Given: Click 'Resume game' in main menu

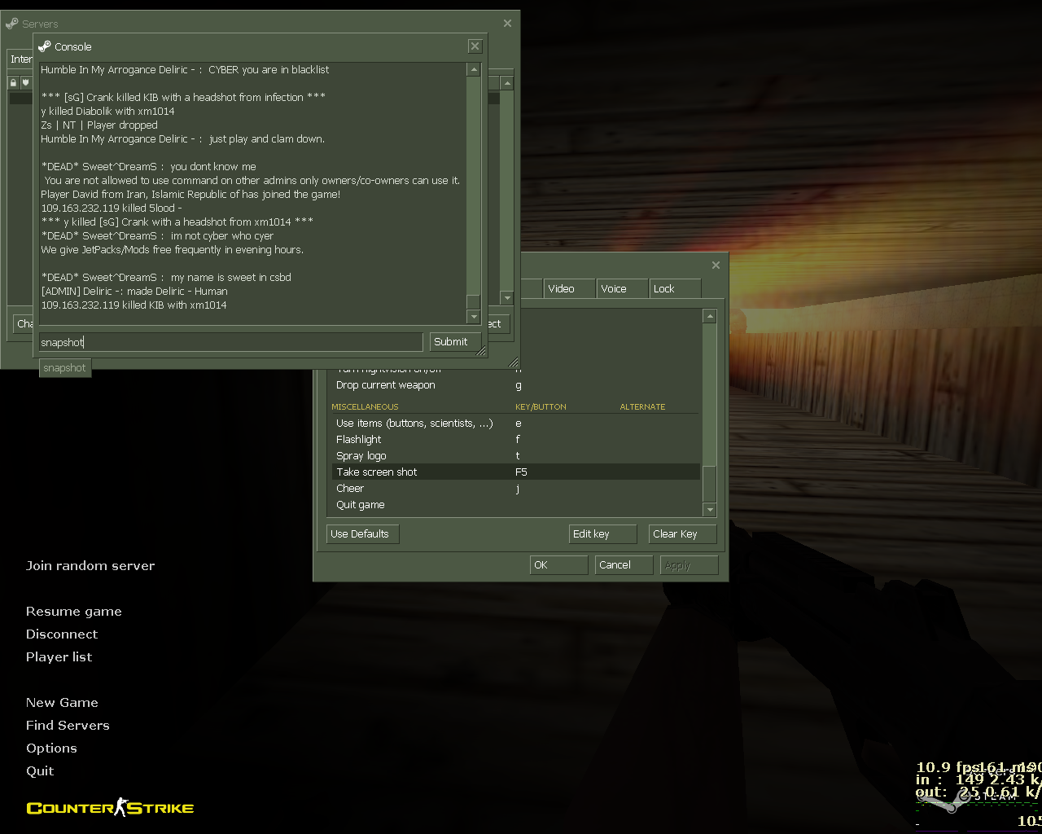Looking at the screenshot, I should coord(74,611).
